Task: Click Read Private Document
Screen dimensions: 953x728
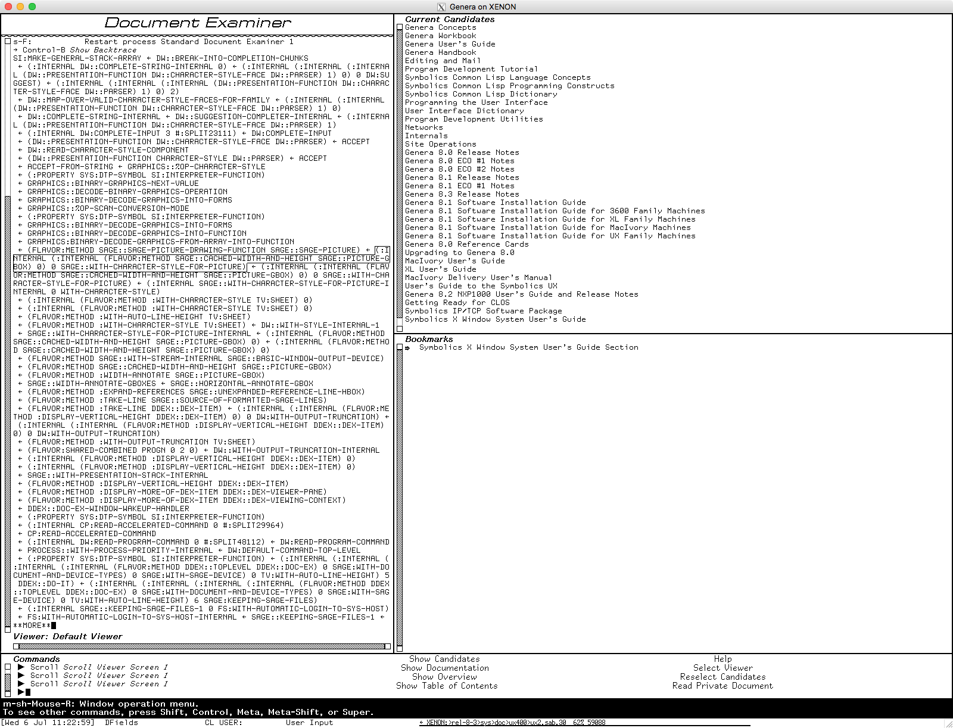Action: [x=722, y=686]
